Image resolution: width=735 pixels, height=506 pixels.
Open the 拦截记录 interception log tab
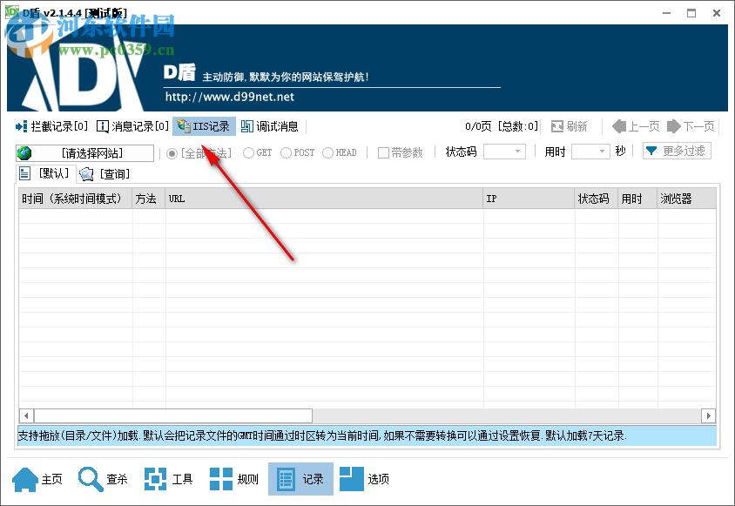pyautogui.click(x=52, y=126)
